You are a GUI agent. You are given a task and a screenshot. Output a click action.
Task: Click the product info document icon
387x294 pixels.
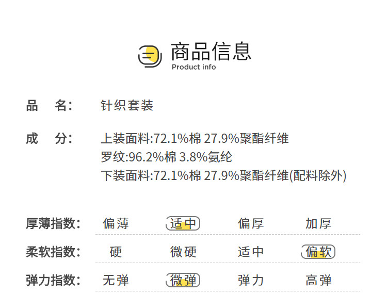click(x=150, y=56)
